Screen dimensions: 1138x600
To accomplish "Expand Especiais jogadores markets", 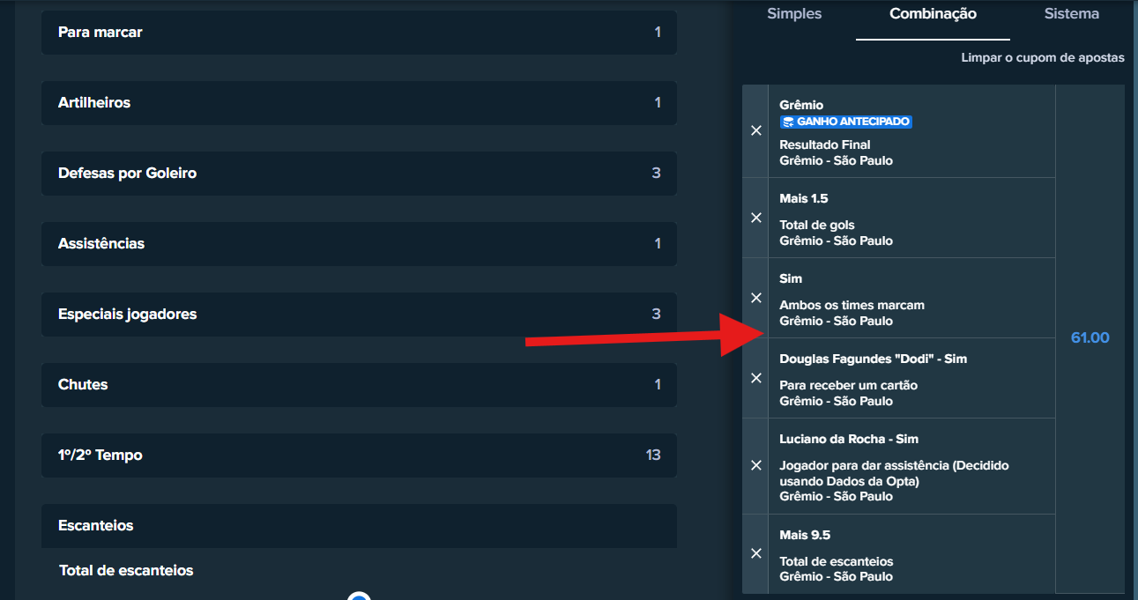I will coord(359,315).
